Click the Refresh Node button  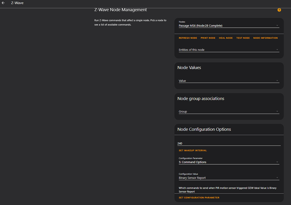click(188, 38)
